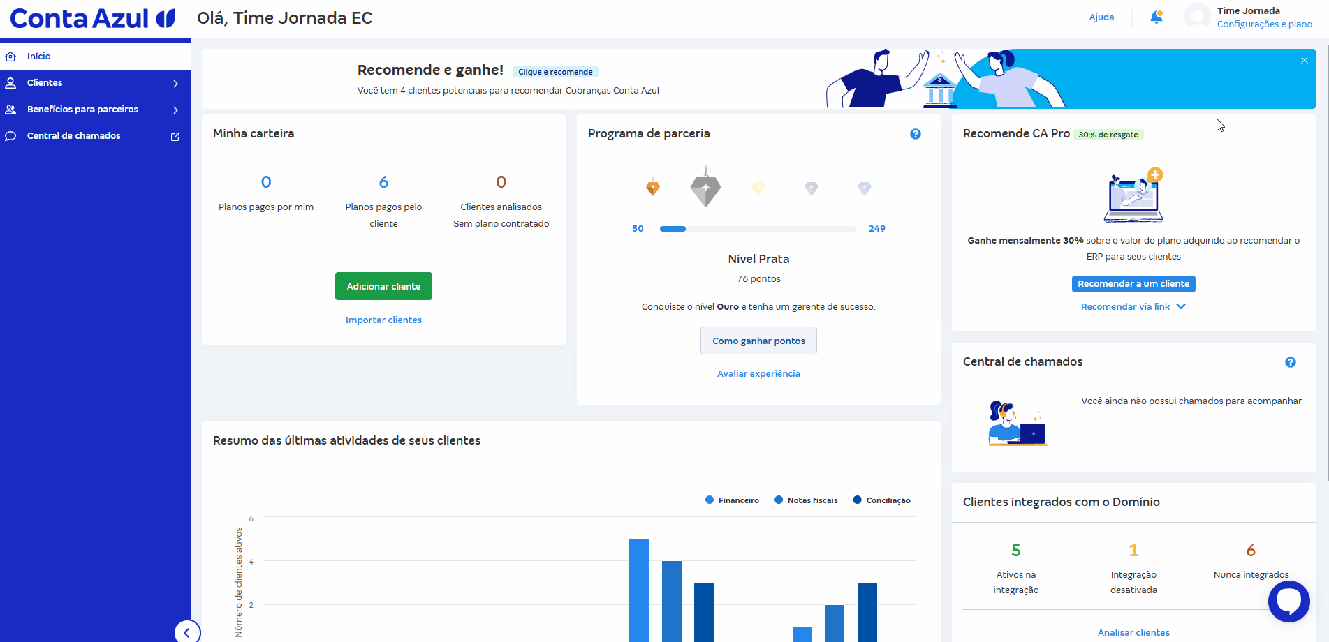Open the chat support bubble
This screenshot has height=642, width=1329.
[x=1289, y=602]
